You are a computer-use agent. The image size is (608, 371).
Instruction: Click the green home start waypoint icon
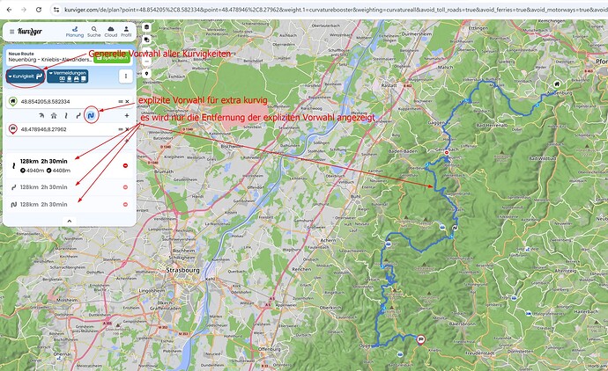(13, 101)
